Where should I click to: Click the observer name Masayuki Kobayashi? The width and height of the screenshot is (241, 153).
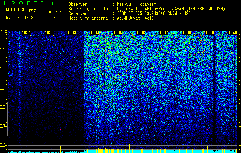(137, 4)
